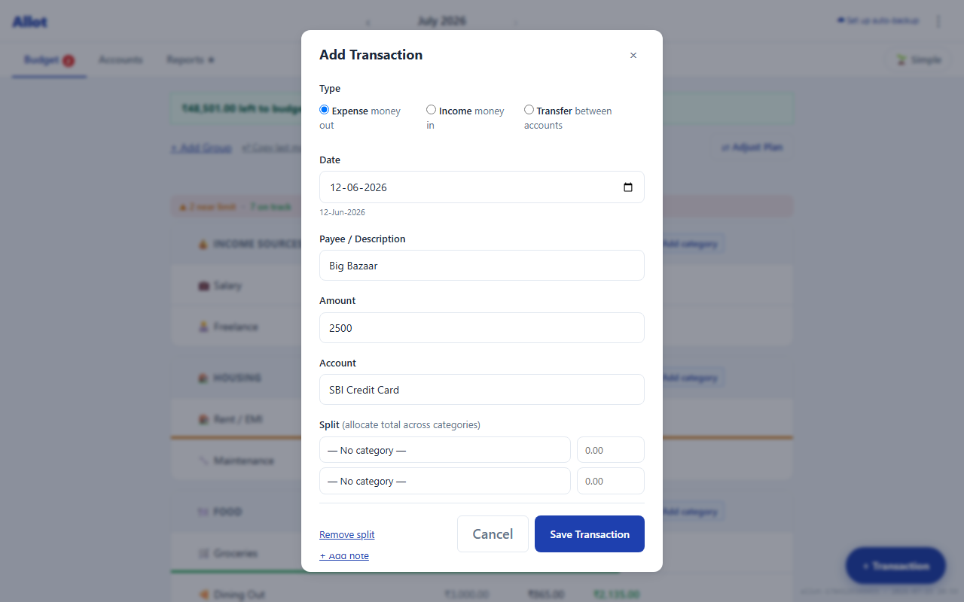The height and width of the screenshot is (602, 964).
Task: Toggle the Simple view button
Action: 918,59
